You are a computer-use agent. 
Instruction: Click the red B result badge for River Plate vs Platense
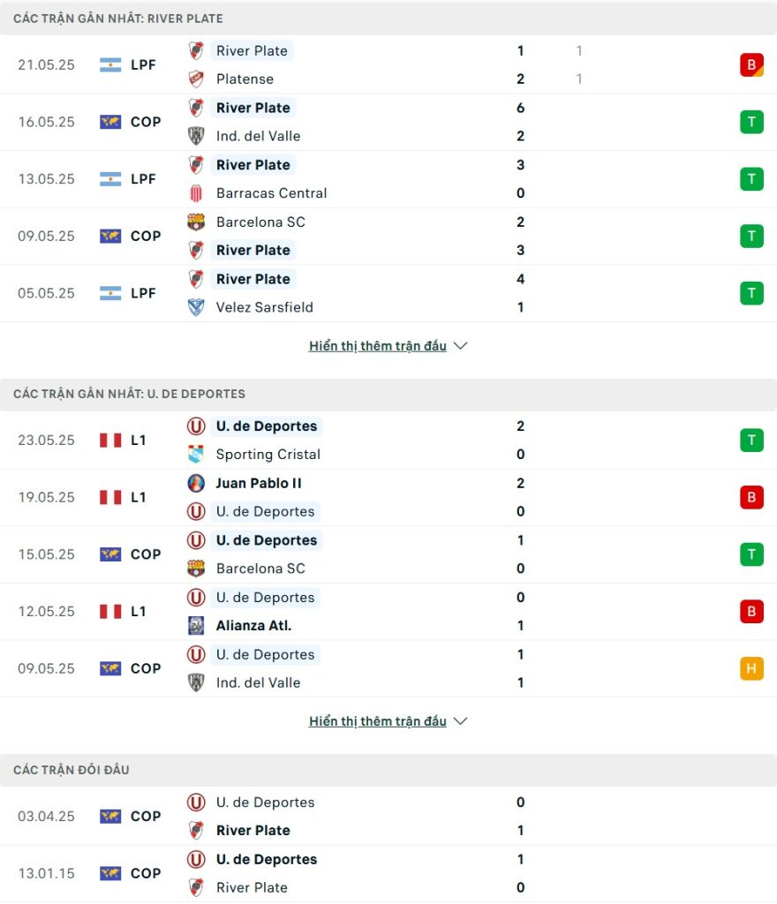coord(751,64)
